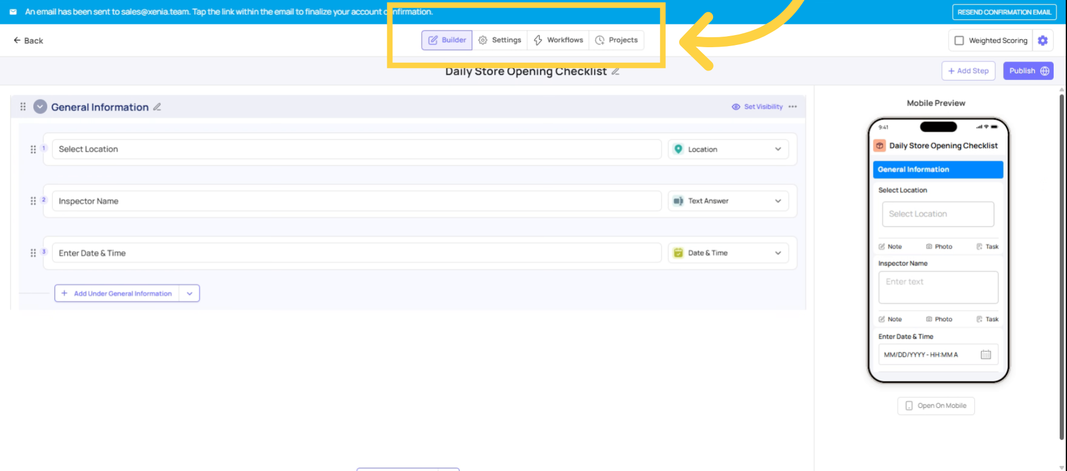Switch to the Settings tab
Viewport: 1067px width, 471px height.
500,40
